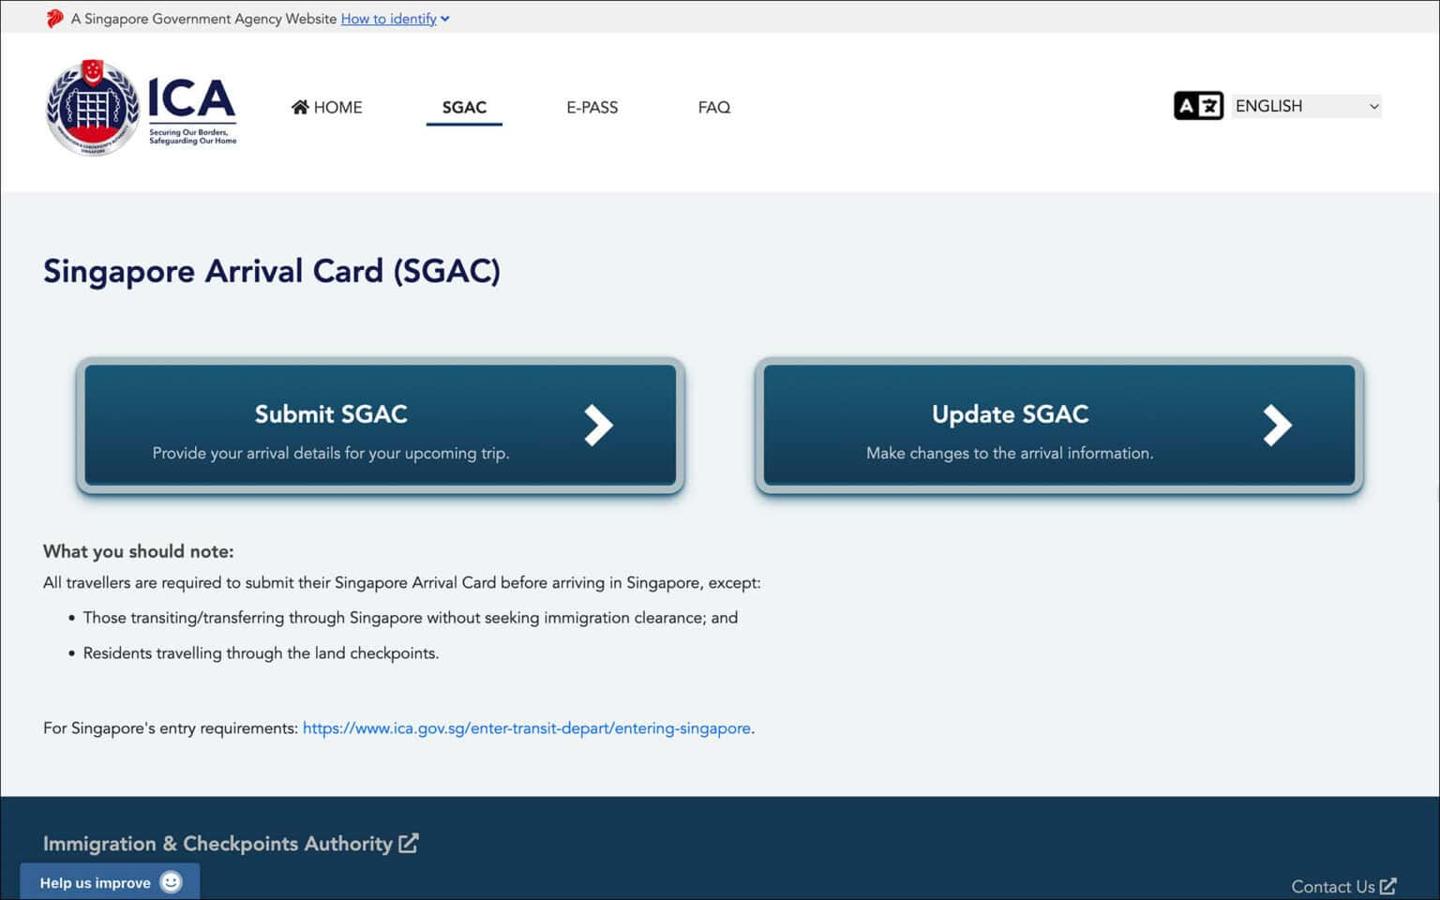1440x900 pixels.
Task: Click the Submit SGAC button
Action: tap(379, 425)
